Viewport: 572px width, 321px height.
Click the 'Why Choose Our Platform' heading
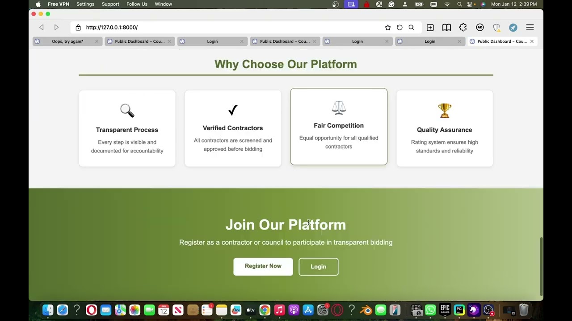click(286, 64)
